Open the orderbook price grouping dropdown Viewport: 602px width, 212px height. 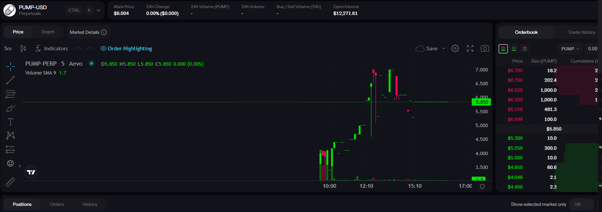[593, 49]
